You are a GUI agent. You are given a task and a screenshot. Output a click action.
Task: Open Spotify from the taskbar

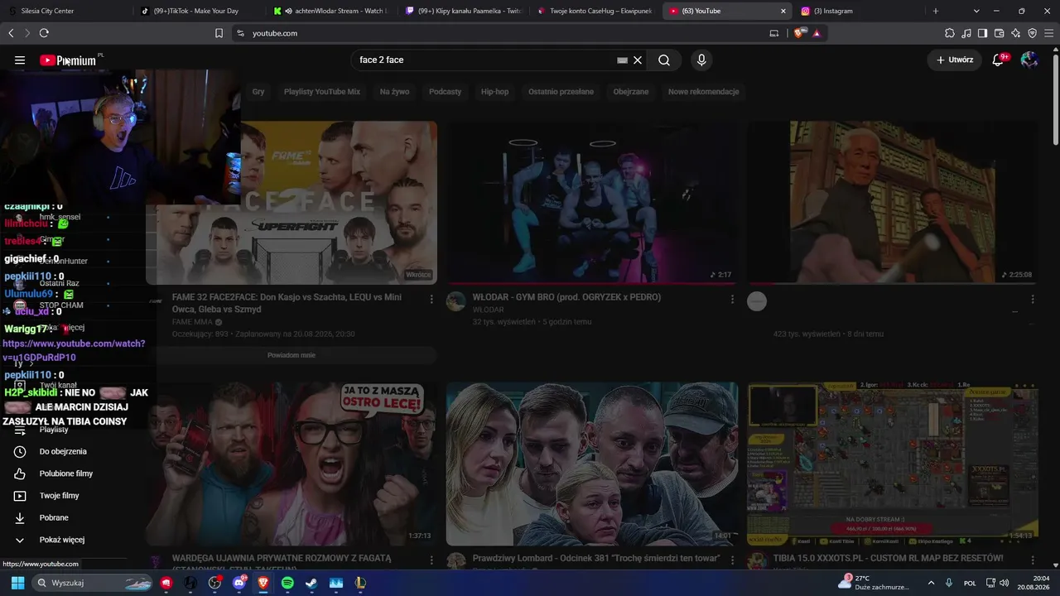tap(287, 583)
